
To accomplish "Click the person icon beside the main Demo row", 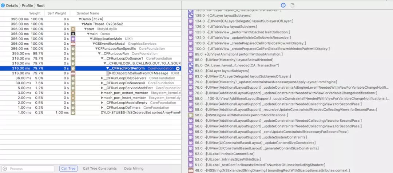I will 73,34.
